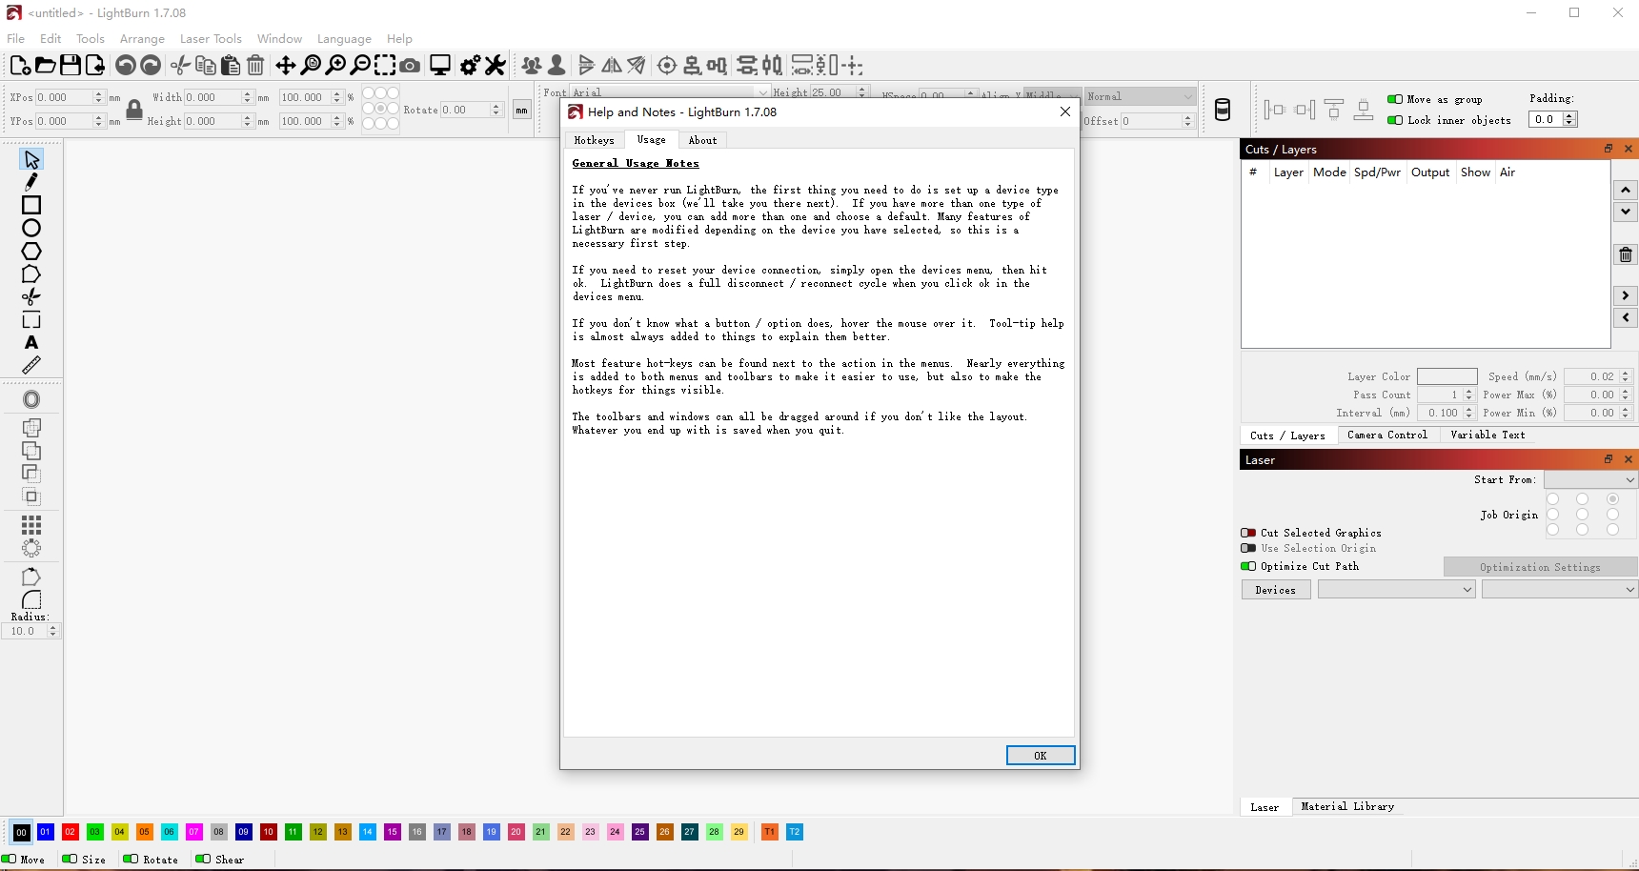Viewport: 1639px width, 871px height.
Task: Increase the Pass Count stepper
Action: pos(1468,391)
